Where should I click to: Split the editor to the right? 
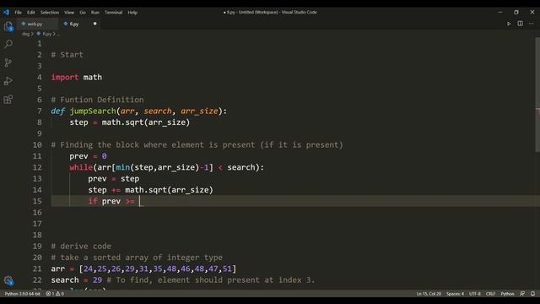tap(520, 24)
